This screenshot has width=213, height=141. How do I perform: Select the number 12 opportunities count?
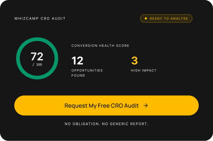(x=77, y=61)
